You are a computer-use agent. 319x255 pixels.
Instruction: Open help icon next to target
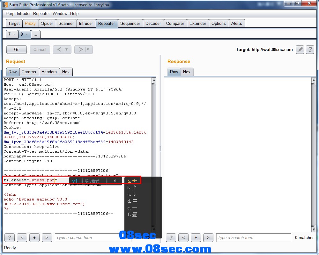pyautogui.click(x=310, y=50)
